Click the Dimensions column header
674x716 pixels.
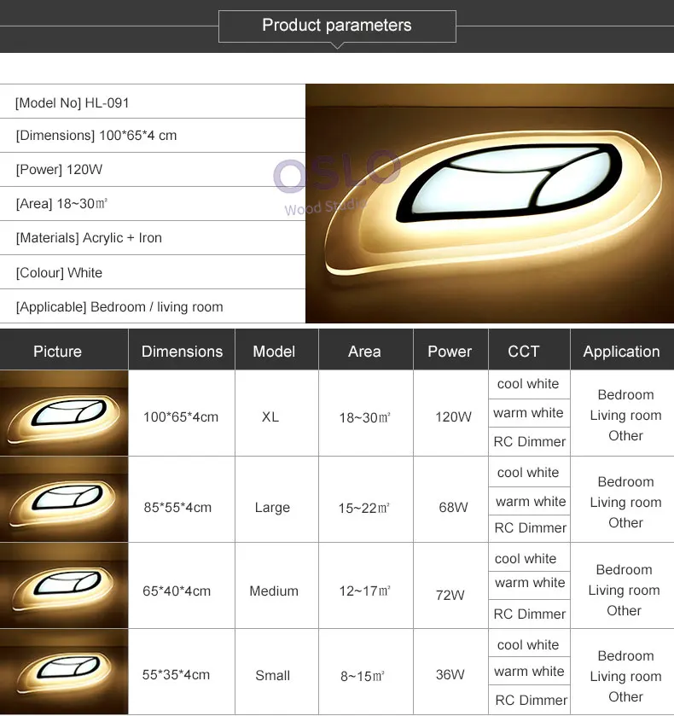pos(182,351)
